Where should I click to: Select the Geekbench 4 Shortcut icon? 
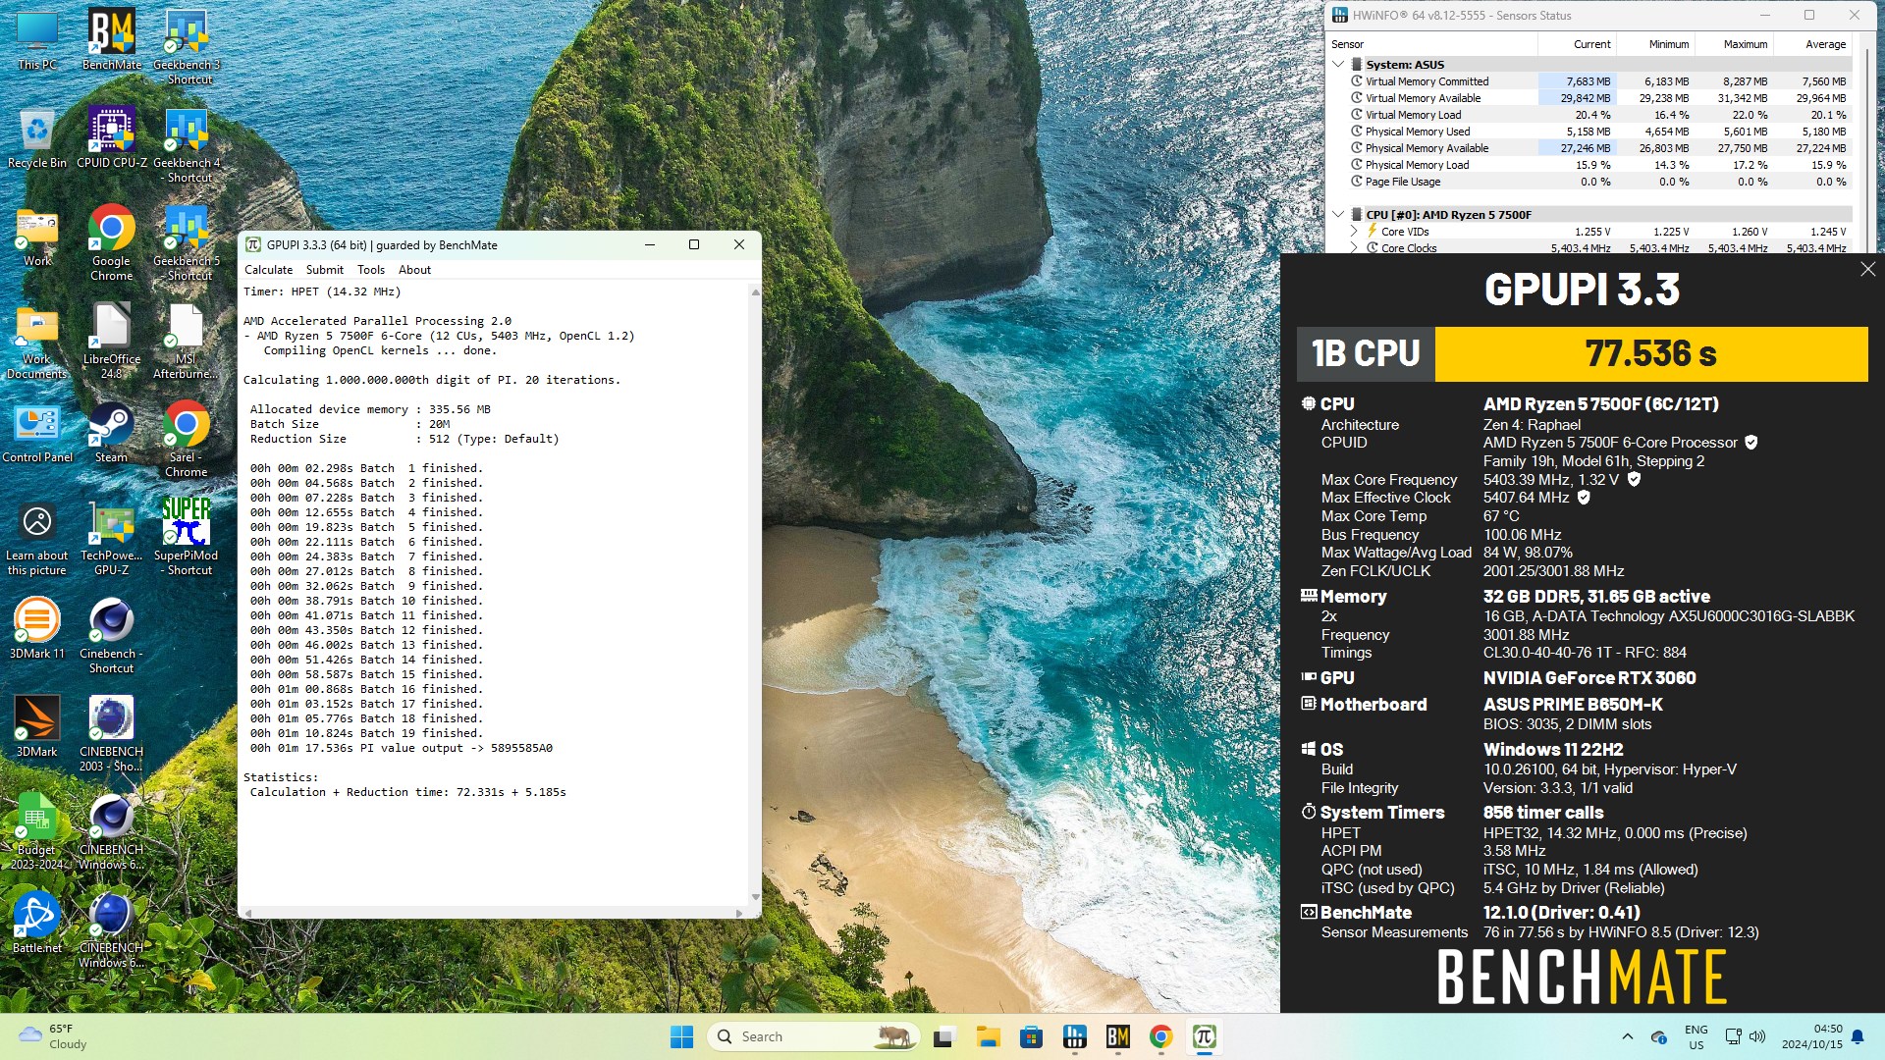(187, 145)
